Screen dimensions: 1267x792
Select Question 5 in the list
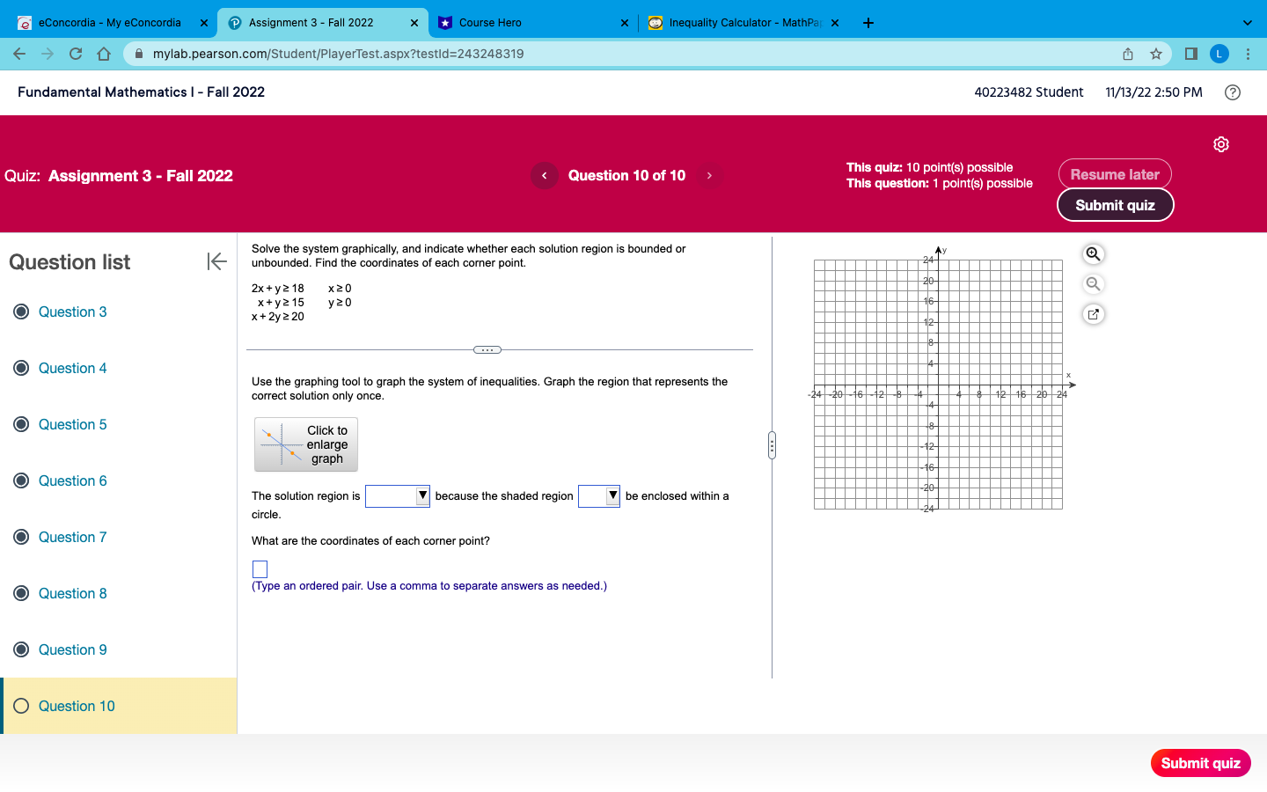pyautogui.click(x=72, y=424)
